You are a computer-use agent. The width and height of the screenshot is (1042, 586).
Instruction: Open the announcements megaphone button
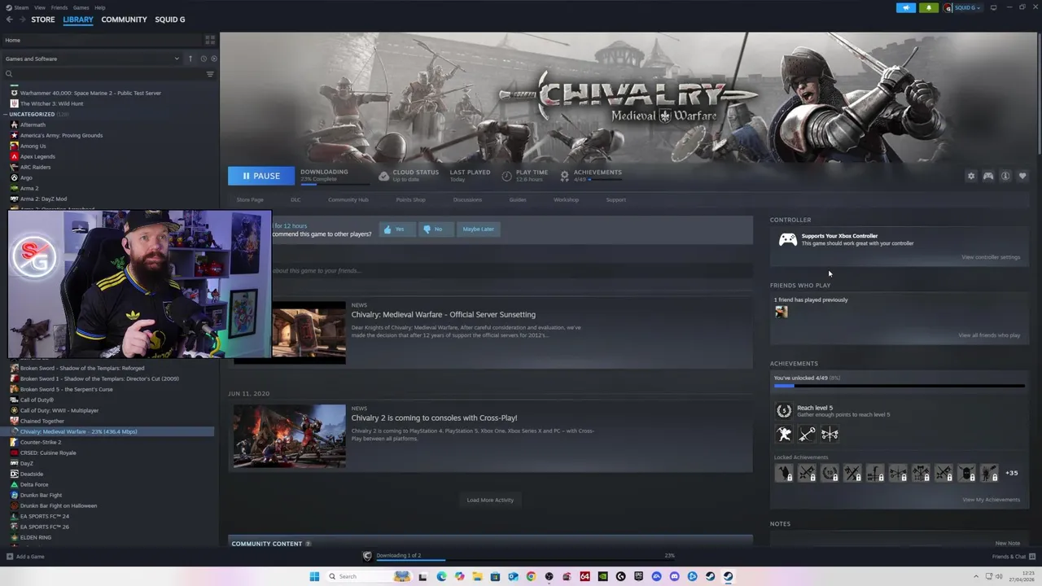pyautogui.click(x=906, y=7)
